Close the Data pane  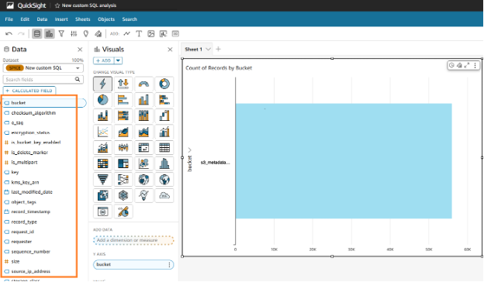tap(80, 50)
